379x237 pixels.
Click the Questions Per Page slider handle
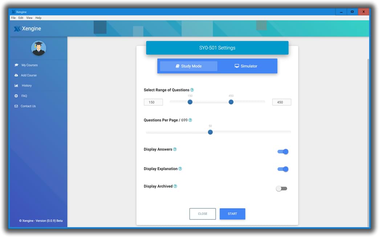pos(210,132)
